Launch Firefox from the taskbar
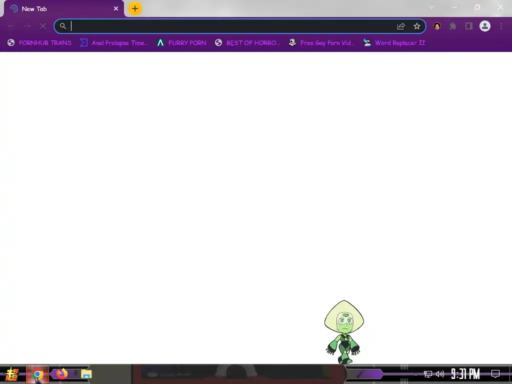 (61, 373)
